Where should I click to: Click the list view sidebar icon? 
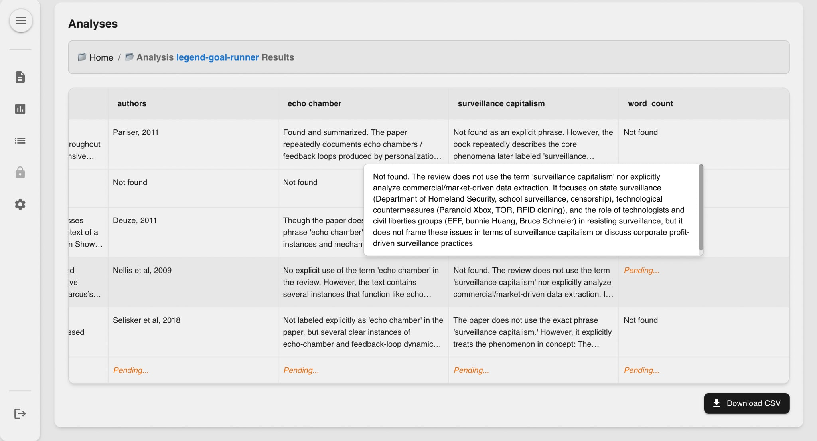(x=20, y=141)
